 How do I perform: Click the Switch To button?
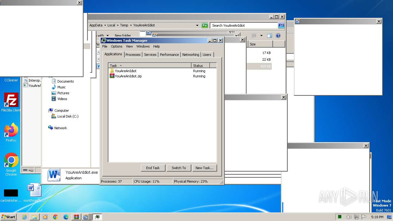[179, 168]
